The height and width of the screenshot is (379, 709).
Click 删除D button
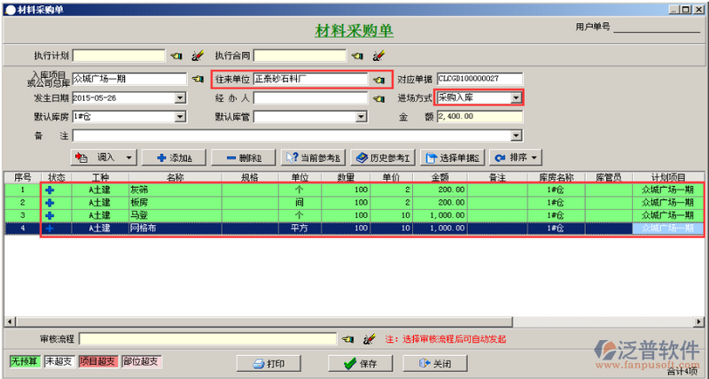point(244,158)
